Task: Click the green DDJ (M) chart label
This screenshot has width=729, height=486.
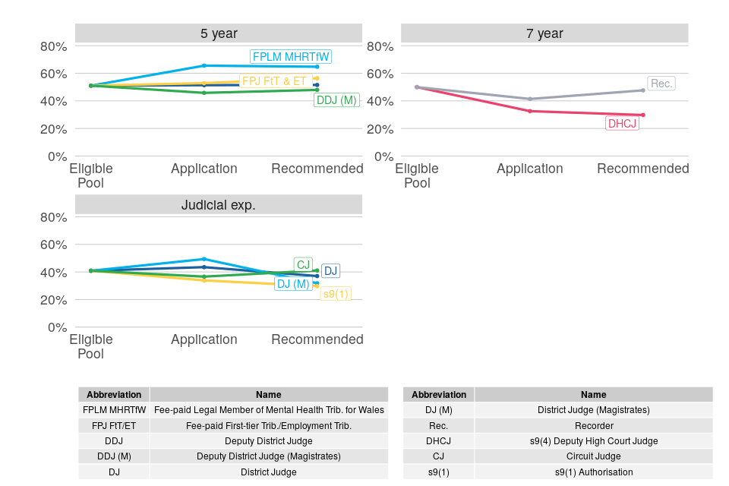Action: (x=336, y=100)
